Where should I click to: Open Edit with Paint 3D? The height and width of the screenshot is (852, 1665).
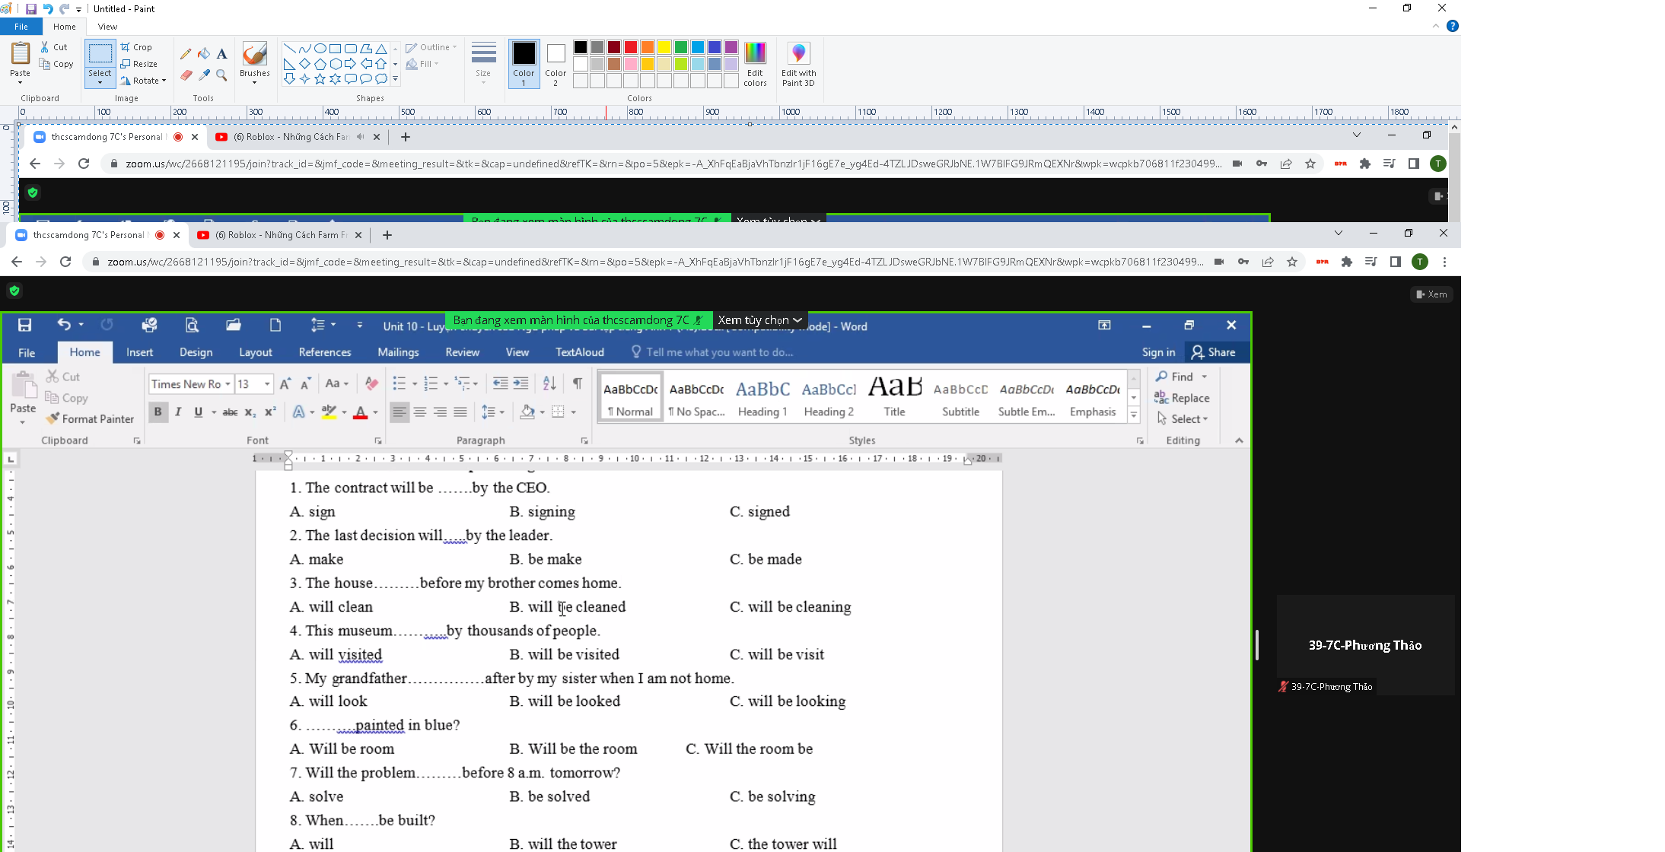click(x=798, y=64)
